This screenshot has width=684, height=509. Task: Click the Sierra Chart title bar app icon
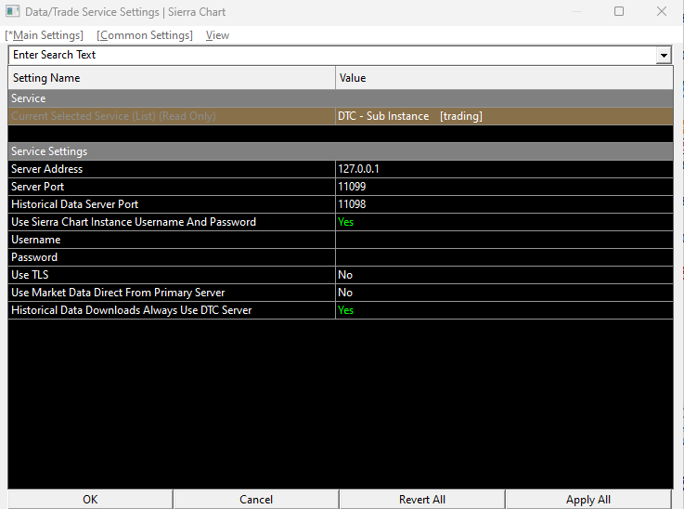(x=13, y=11)
